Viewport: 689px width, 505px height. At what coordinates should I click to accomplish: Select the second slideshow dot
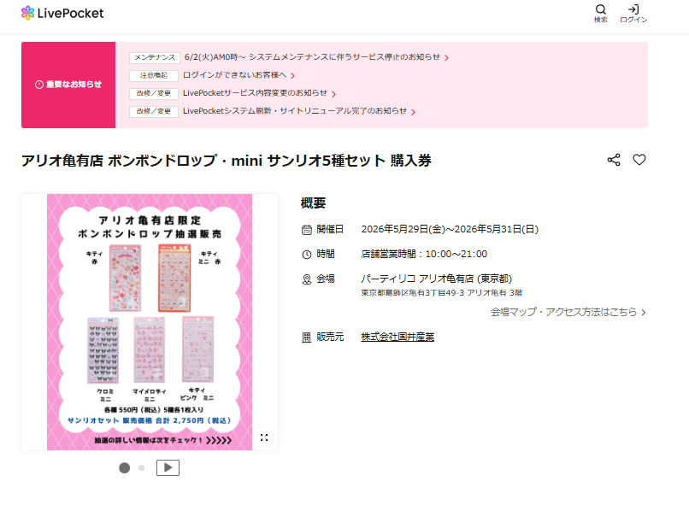pyautogui.click(x=142, y=468)
